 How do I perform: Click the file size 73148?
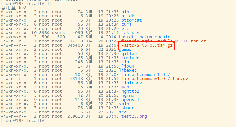[76, 79]
